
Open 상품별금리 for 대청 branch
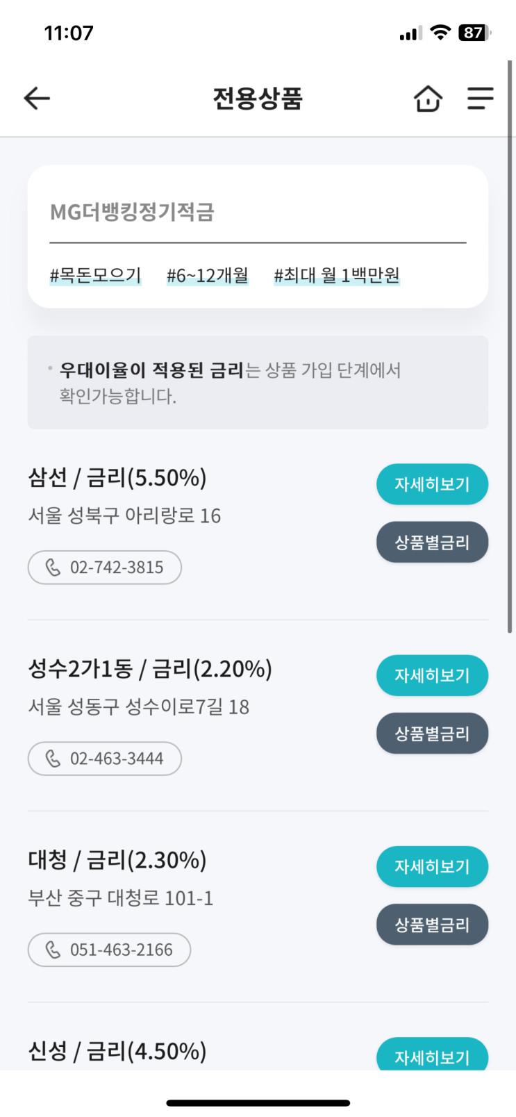432,925
